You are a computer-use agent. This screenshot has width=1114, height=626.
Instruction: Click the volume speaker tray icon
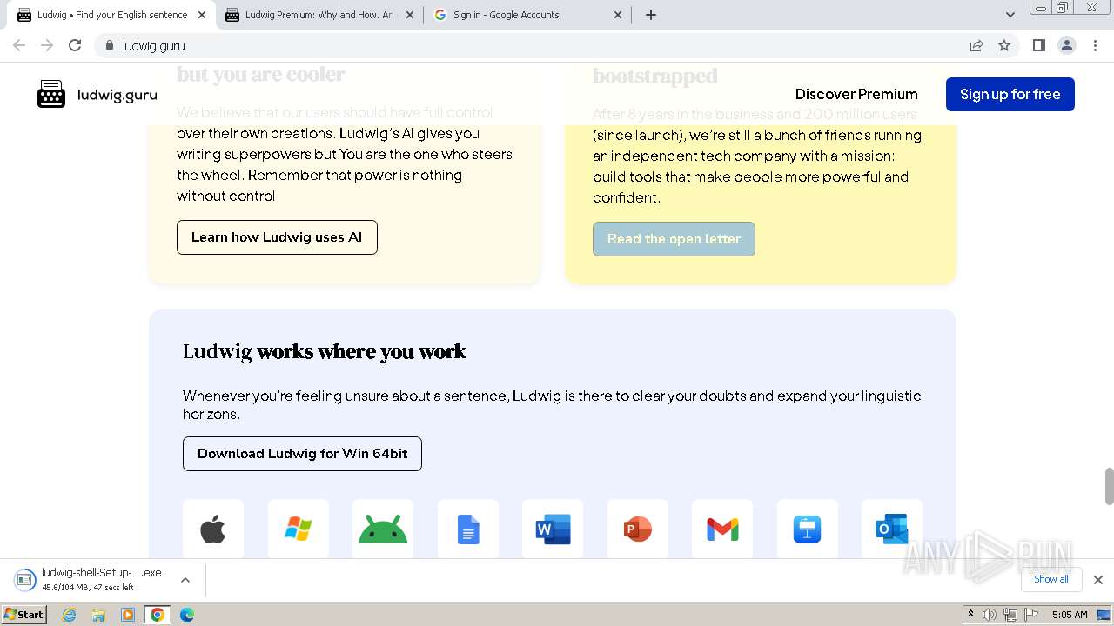pos(990,615)
